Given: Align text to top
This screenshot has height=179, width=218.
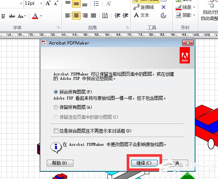Looking at the screenshot, I should [68, 3].
